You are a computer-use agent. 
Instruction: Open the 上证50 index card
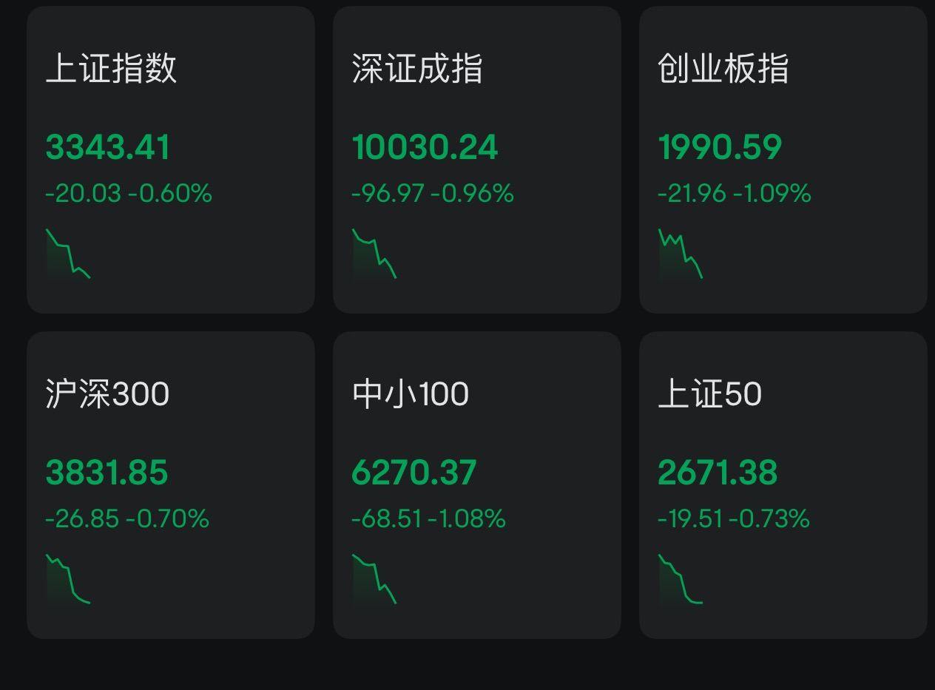[783, 485]
